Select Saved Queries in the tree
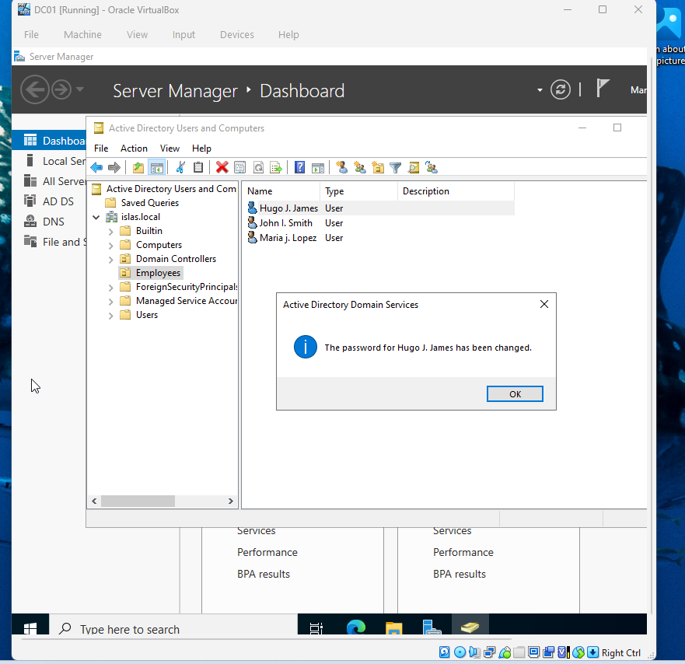The image size is (685, 664). [x=149, y=203]
